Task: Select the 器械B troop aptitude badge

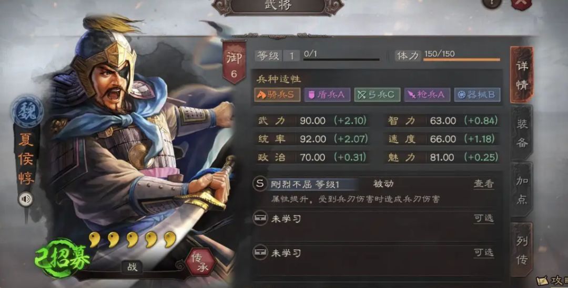Action: coord(477,94)
